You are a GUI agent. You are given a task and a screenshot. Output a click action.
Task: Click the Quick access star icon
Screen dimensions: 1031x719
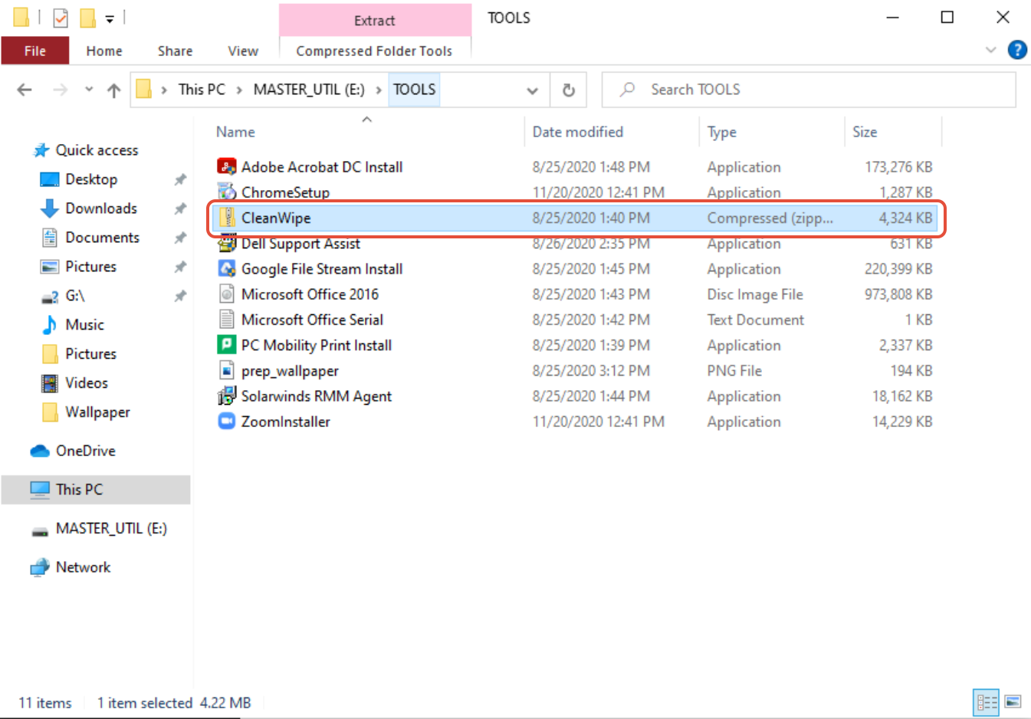click(41, 150)
